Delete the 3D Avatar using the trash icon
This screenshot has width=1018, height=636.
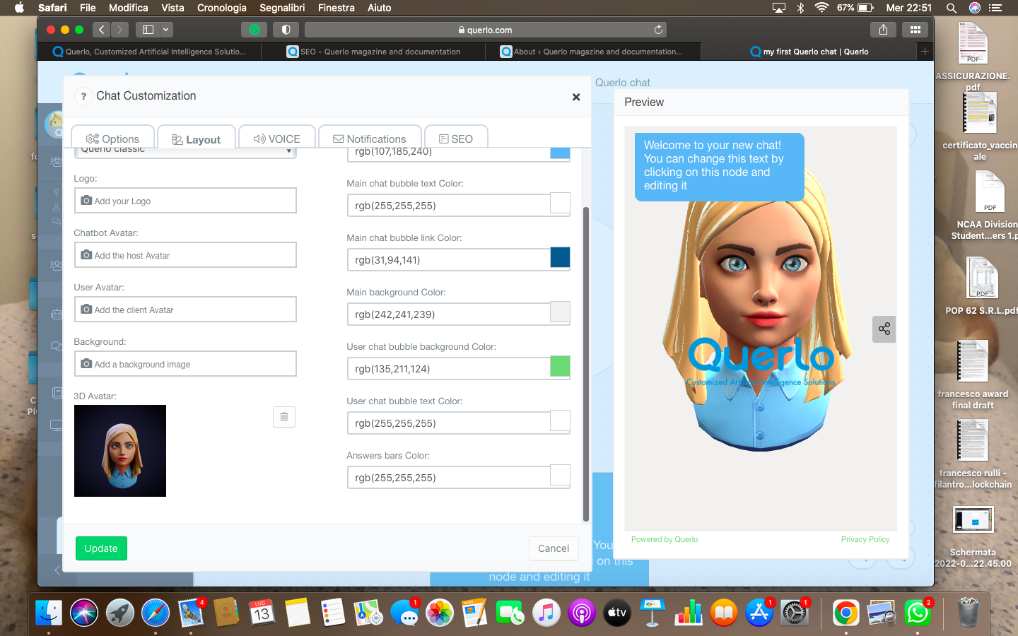click(x=284, y=417)
